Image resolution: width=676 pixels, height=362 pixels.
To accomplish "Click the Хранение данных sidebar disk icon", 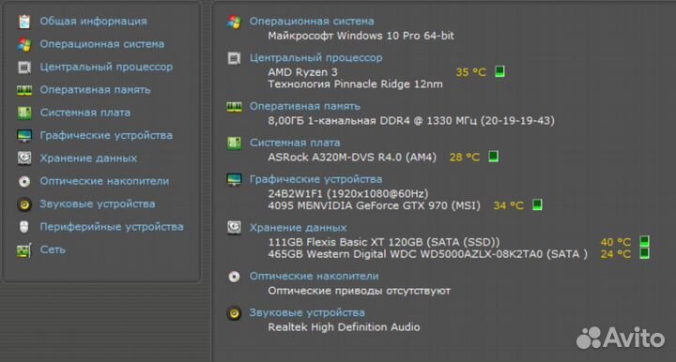I will pyautogui.click(x=24, y=158).
